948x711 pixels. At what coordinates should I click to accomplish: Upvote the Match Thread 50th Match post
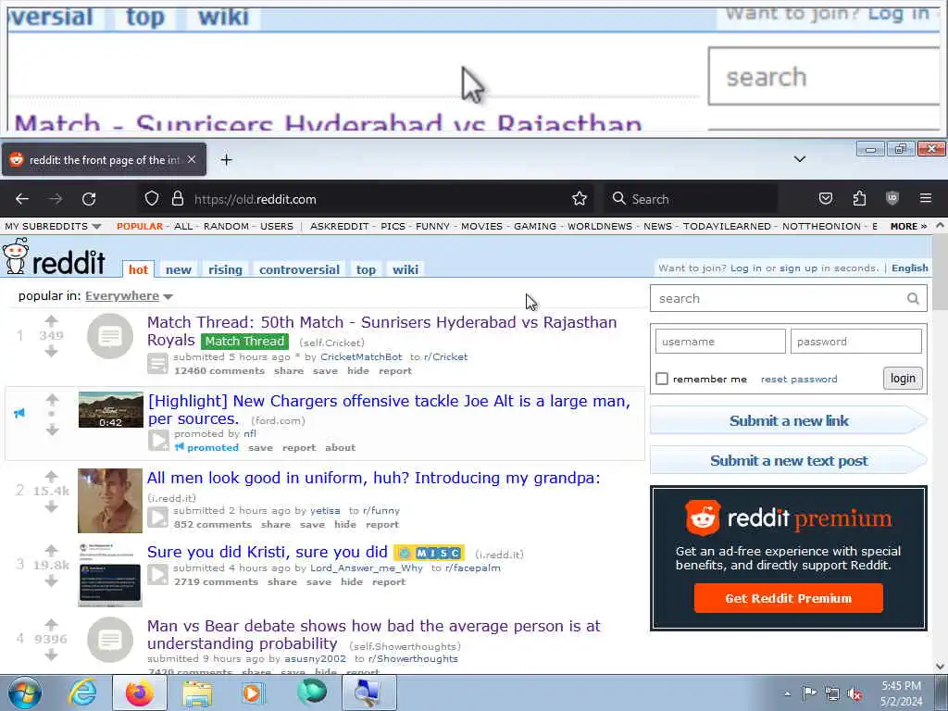pyautogui.click(x=52, y=320)
